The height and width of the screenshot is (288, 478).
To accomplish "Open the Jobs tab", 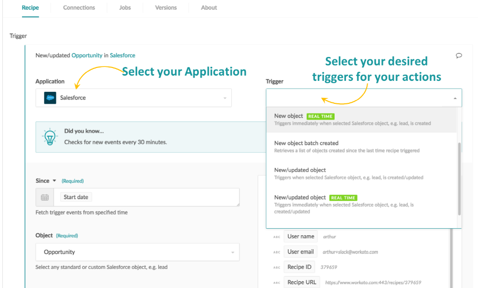I will tap(125, 8).
